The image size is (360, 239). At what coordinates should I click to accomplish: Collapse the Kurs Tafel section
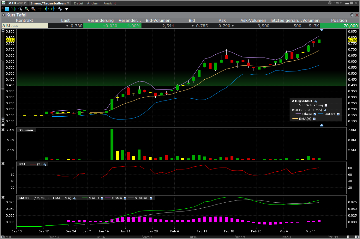3,15
